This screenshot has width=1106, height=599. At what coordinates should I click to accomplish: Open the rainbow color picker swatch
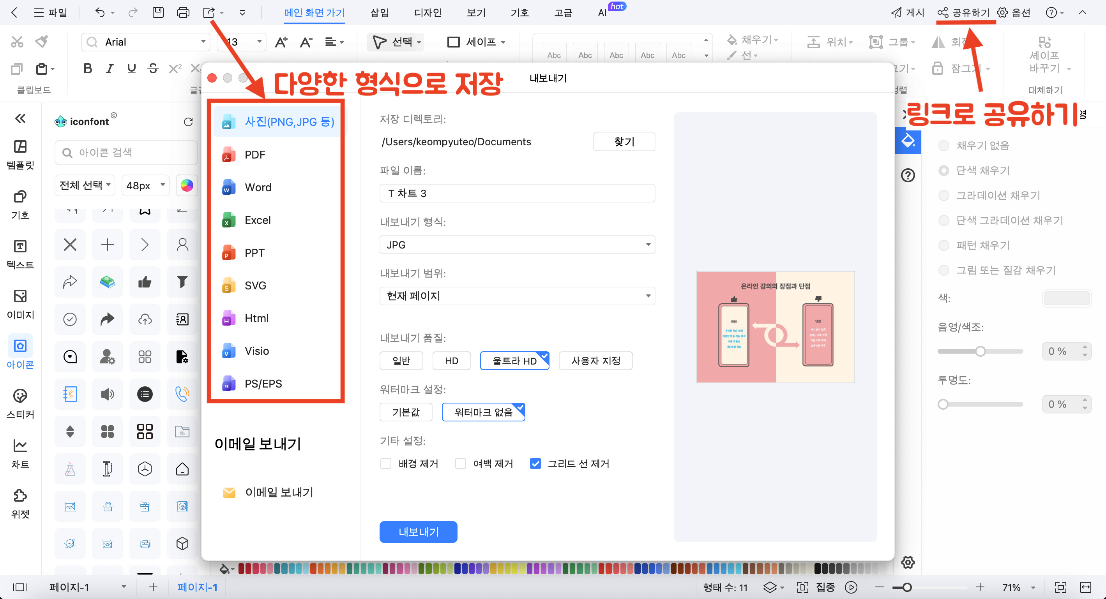click(187, 185)
